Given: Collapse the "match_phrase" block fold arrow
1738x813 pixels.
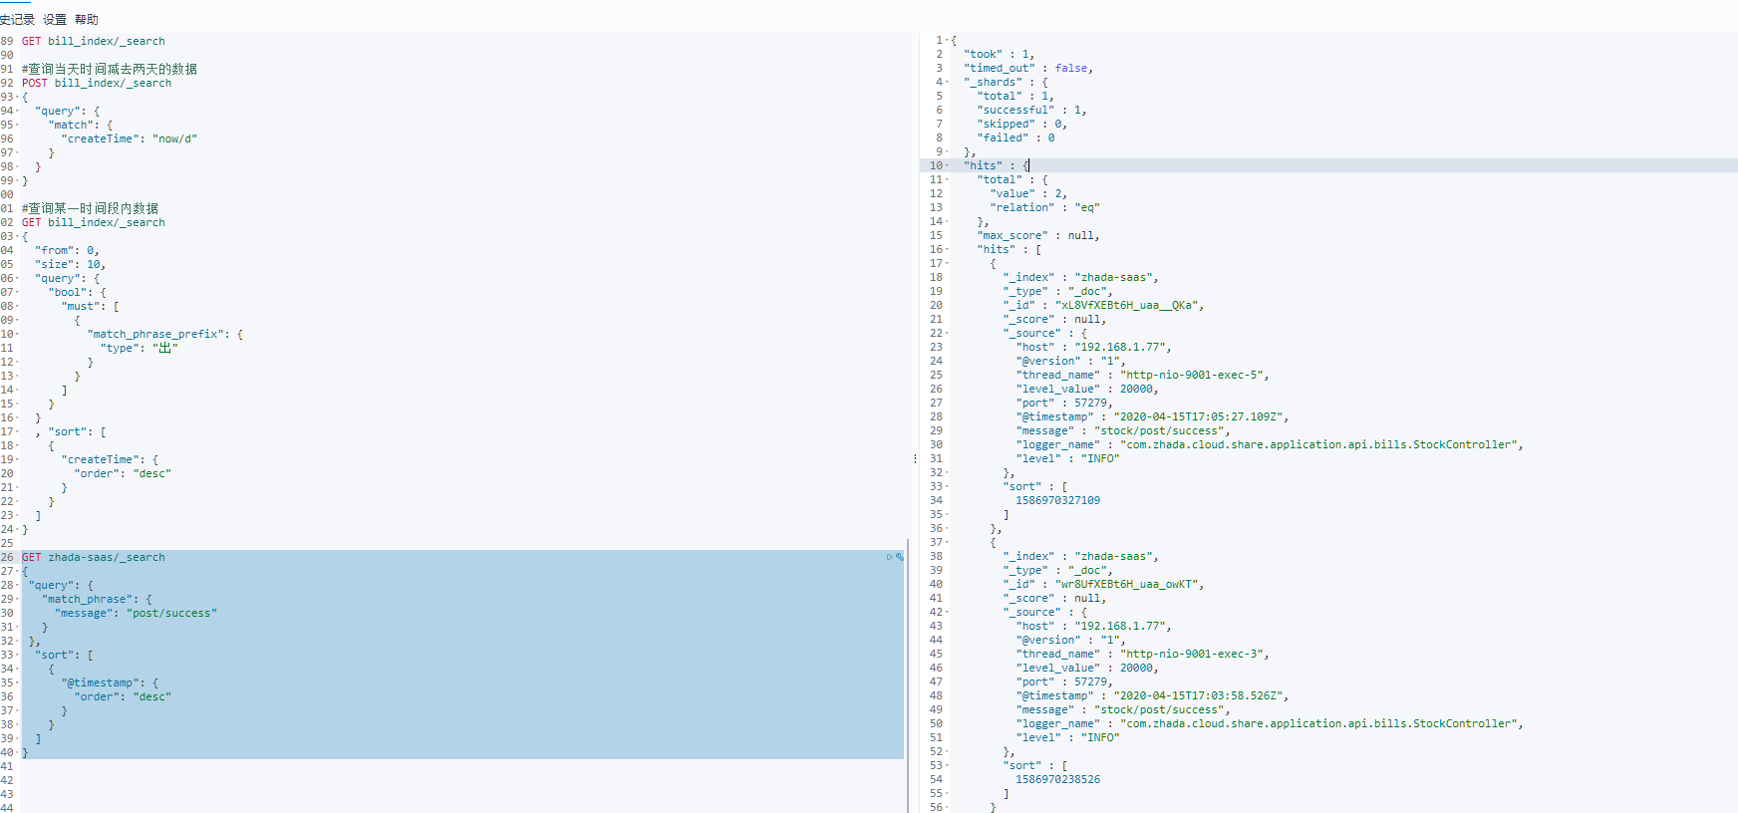Looking at the screenshot, I should coord(17,599).
